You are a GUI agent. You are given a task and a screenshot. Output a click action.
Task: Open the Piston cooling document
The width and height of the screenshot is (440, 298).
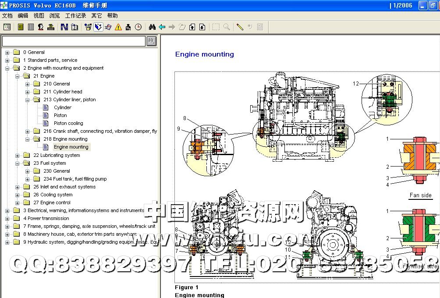(68, 124)
